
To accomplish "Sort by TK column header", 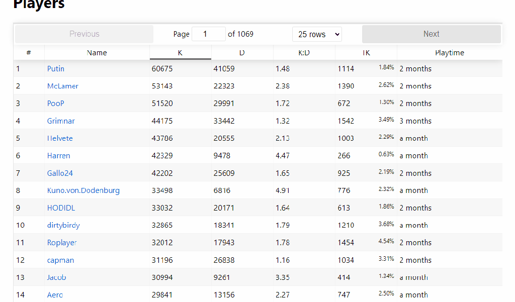I will pyautogui.click(x=366, y=53).
